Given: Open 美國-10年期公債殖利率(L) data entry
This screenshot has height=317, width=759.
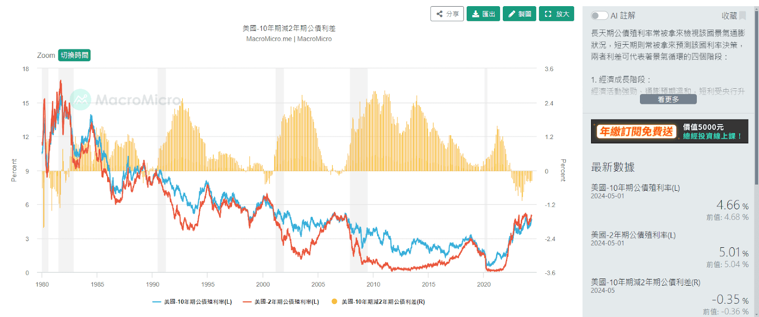Looking at the screenshot, I should 635,188.
